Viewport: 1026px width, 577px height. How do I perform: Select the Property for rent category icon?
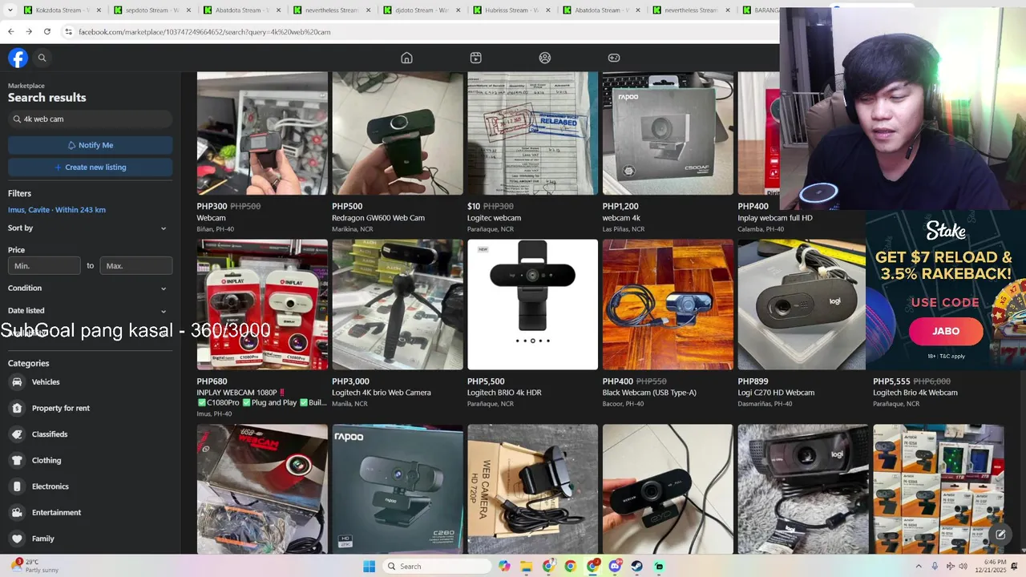point(17,408)
